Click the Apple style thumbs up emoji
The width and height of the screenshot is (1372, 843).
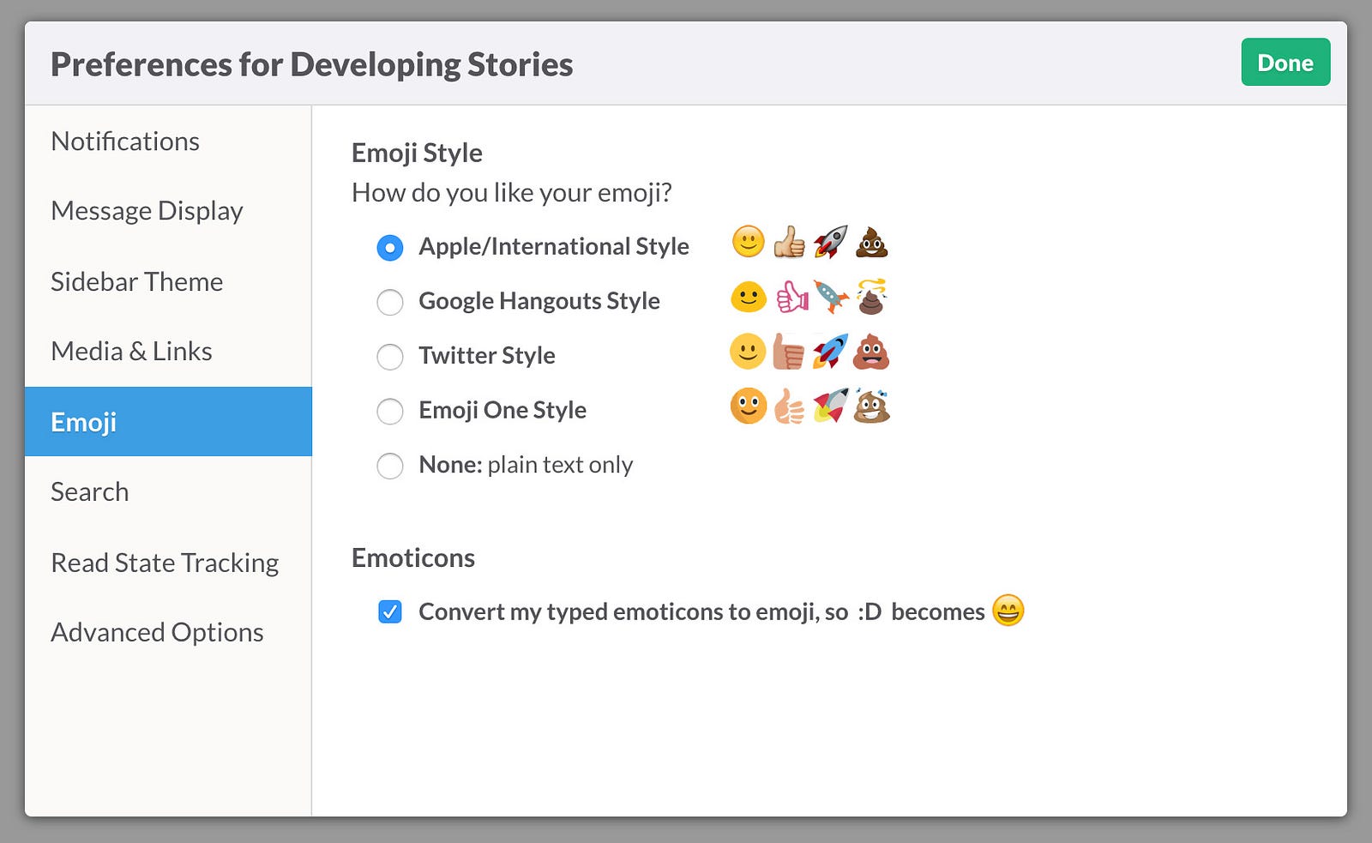789,243
